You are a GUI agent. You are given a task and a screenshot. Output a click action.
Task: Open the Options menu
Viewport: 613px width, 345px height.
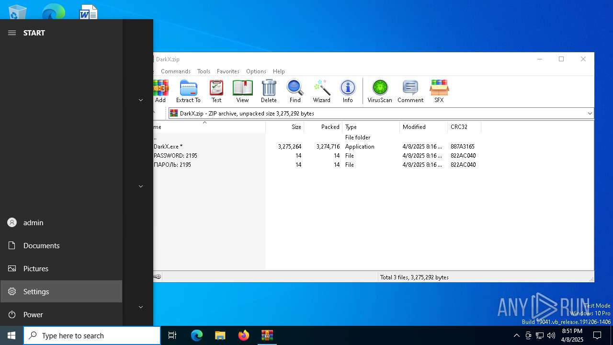click(x=256, y=71)
